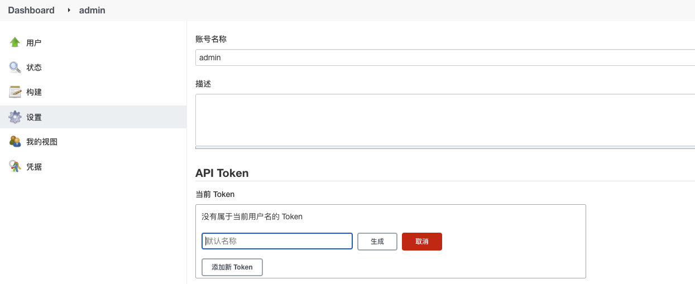Screen dimensions: 695x284
Task: Click the 我的视图 people icon
Action: coord(15,142)
